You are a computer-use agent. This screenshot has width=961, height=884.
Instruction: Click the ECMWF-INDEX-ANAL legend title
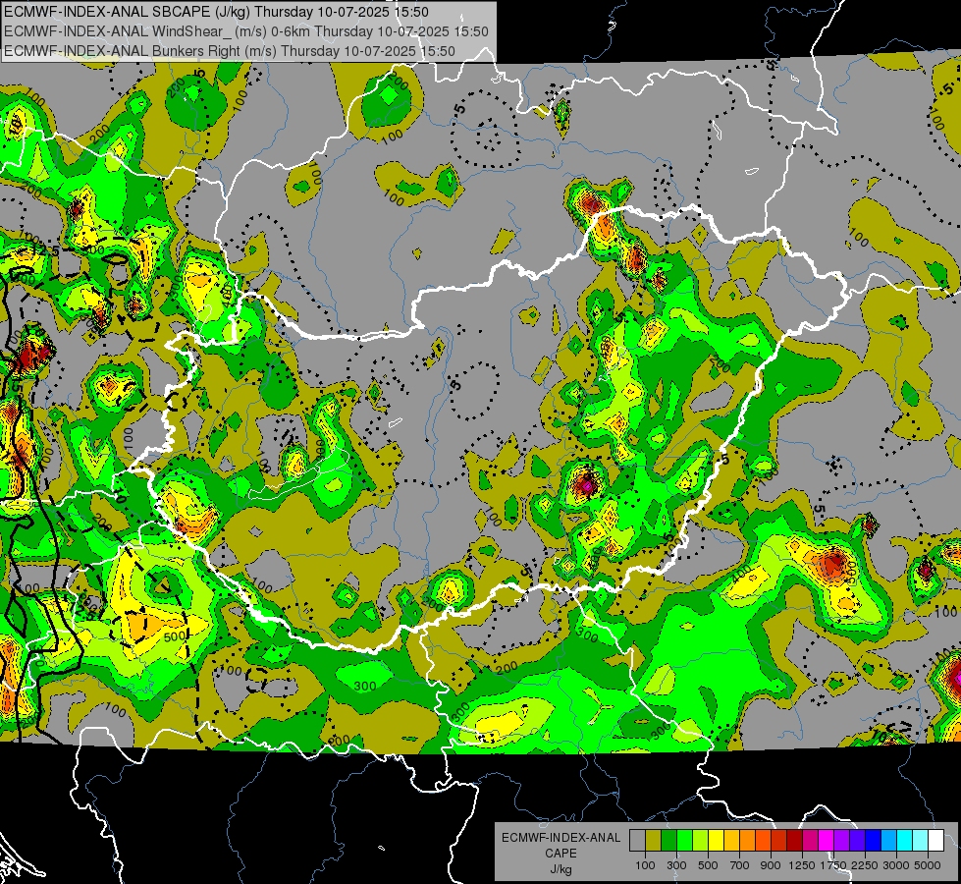[561, 838]
